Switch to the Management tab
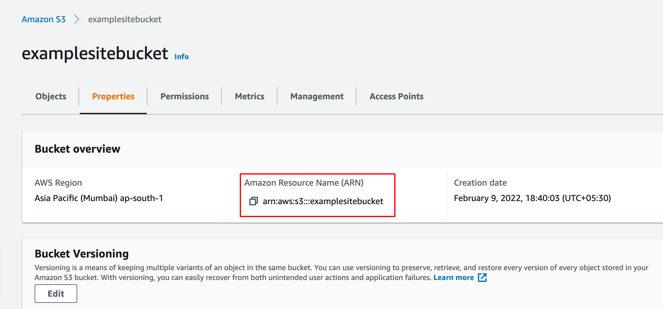The height and width of the screenshot is (309, 663). (317, 97)
